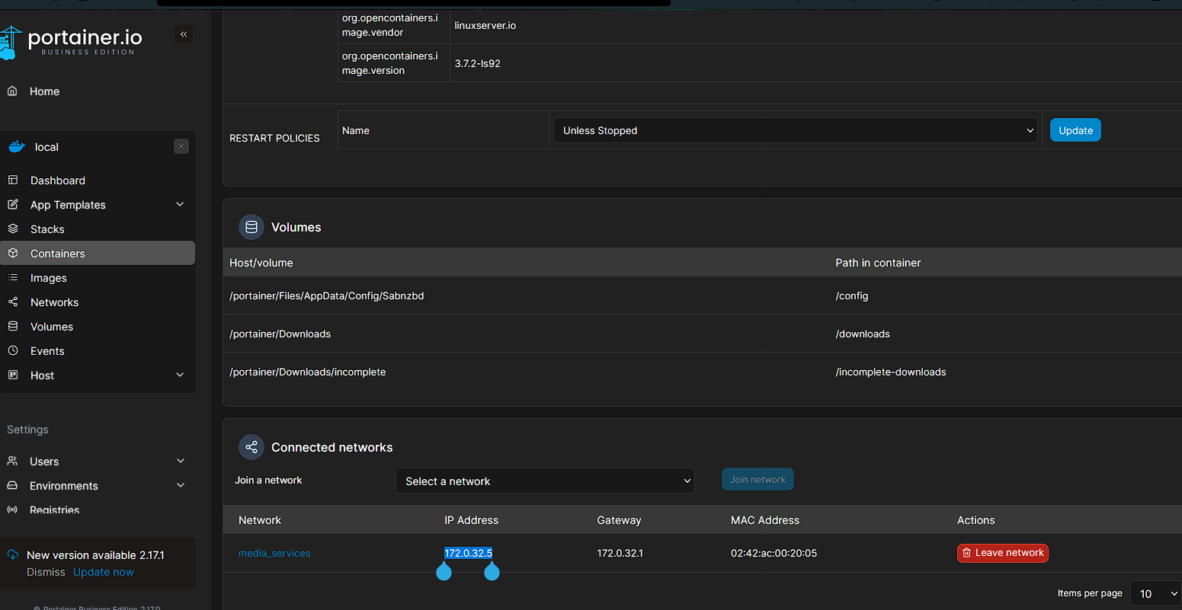Screen dimensions: 1182x610
Task: Expand the Users chevron
Action: coord(181,461)
